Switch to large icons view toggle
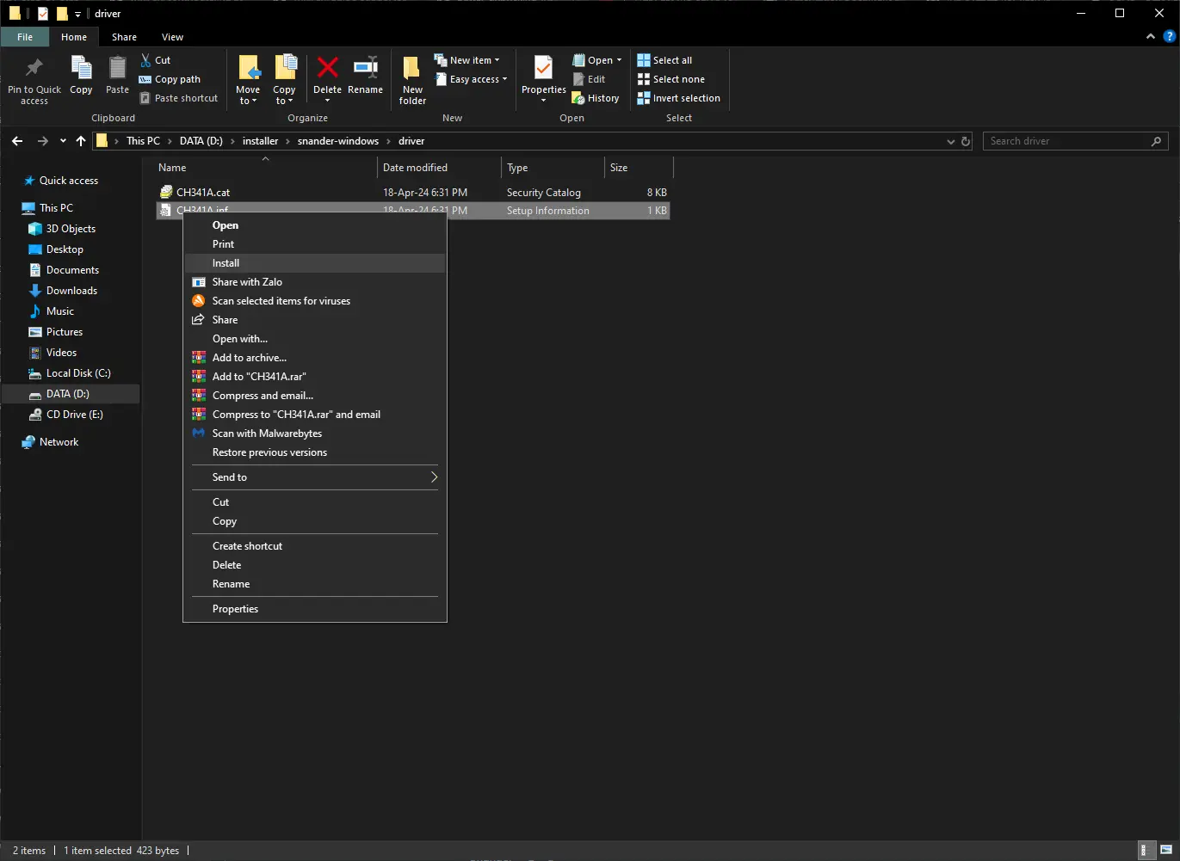The width and height of the screenshot is (1180, 861). point(1165,851)
